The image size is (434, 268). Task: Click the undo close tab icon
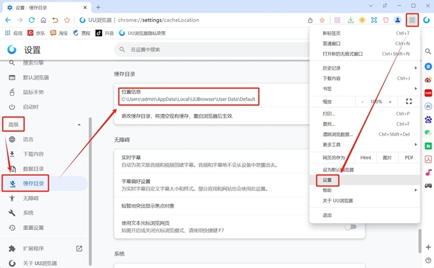(55, 20)
